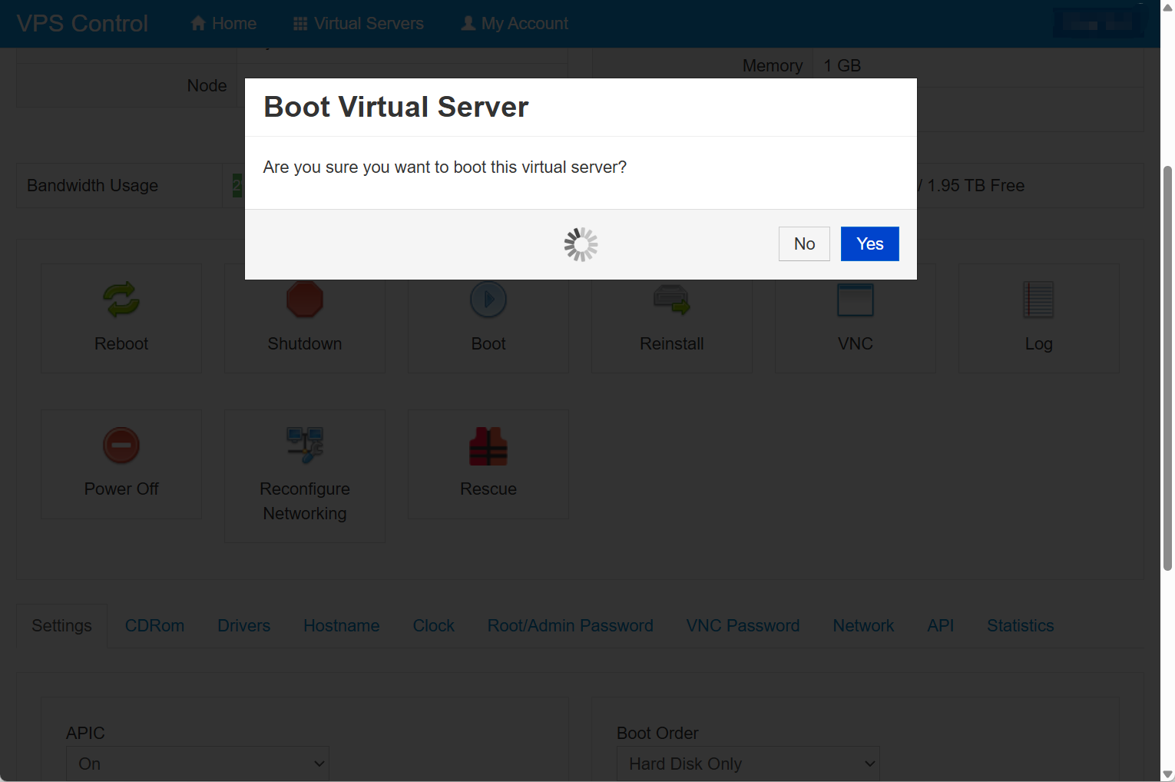Switch to the CDRom tab
Image resolution: width=1175 pixels, height=782 pixels.
point(154,625)
